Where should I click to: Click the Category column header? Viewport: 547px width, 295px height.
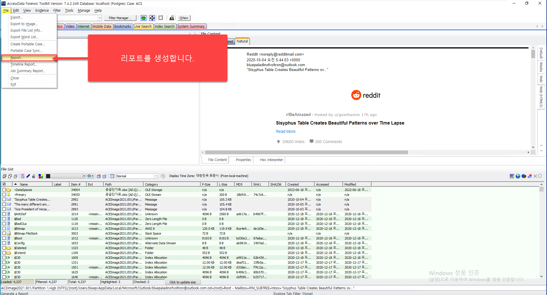pos(172,184)
